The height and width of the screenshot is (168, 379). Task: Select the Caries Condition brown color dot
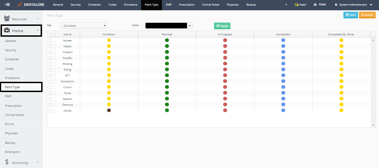coord(109,110)
